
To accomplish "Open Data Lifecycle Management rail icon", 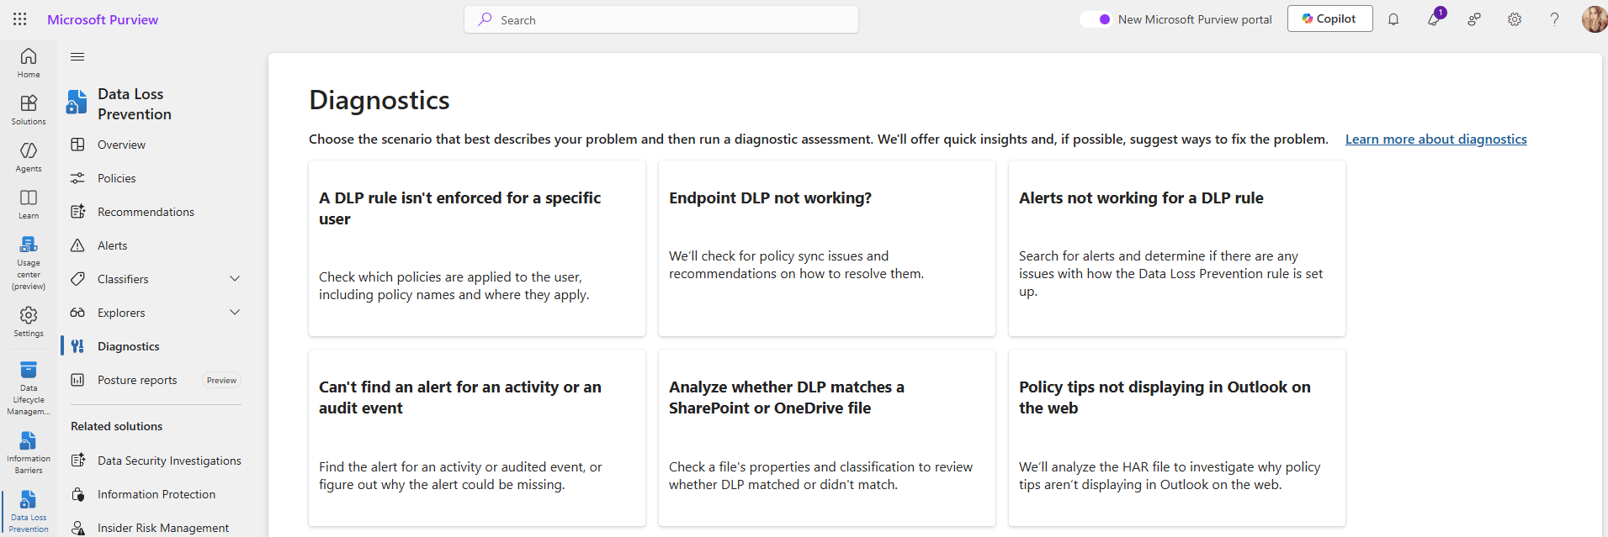I will 29,387.
